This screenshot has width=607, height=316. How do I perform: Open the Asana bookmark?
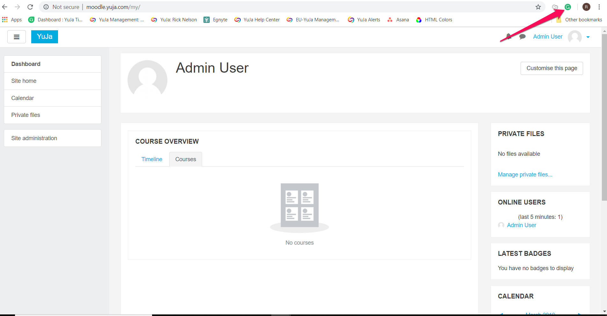coord(398,20)
